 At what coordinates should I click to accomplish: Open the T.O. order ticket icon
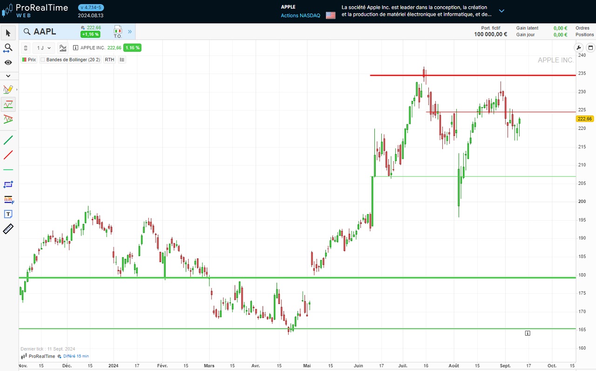tap(117, 32)
